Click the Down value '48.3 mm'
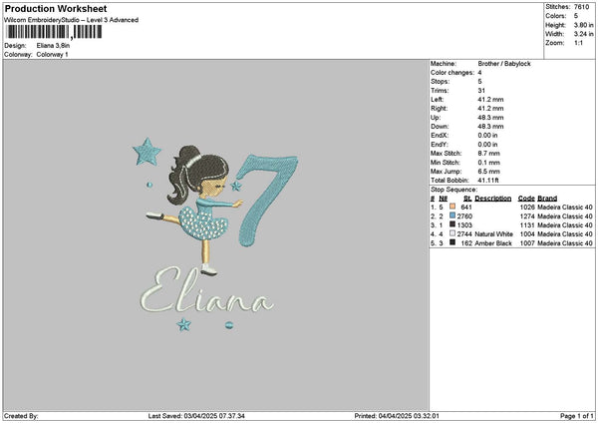 coord(490,127)
